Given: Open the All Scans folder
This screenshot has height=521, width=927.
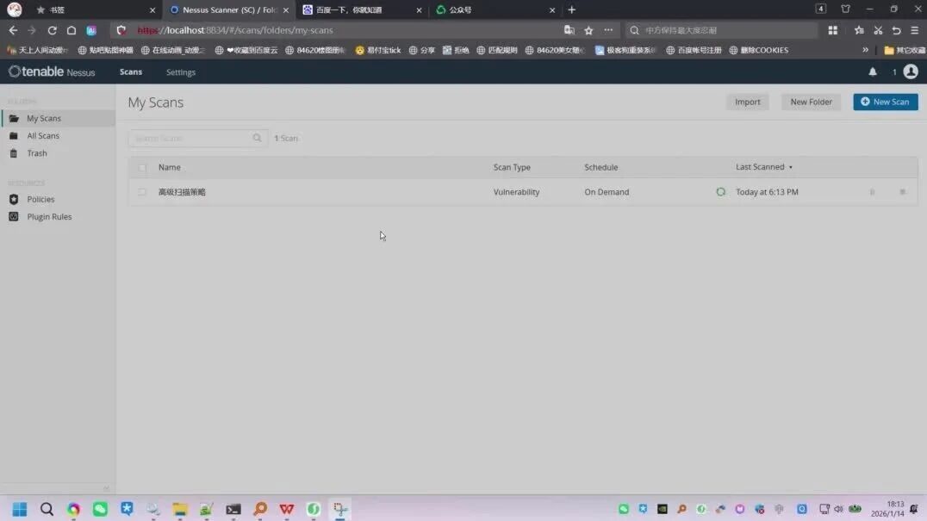Looking at the screenshot, I should (x=42, y=136).
